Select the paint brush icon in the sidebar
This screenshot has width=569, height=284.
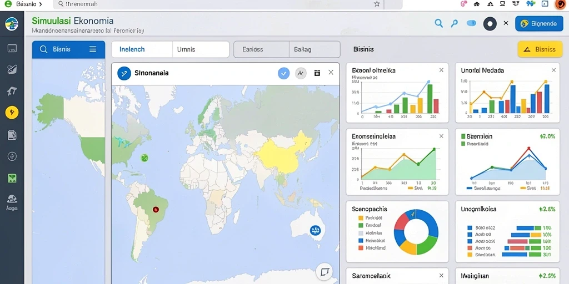pos(12,69)
